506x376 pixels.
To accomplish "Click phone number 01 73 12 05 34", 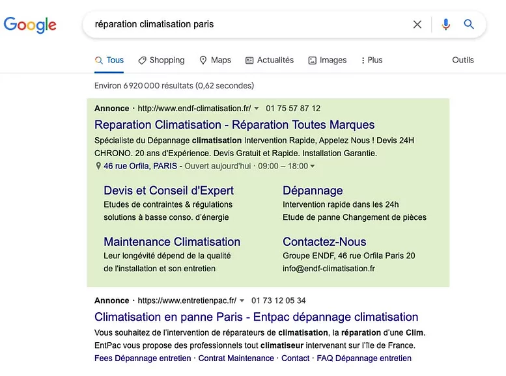I will (x=279, y=301).
